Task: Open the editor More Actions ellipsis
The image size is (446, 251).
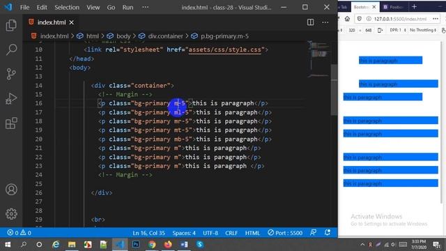Action: coord(325,22)
